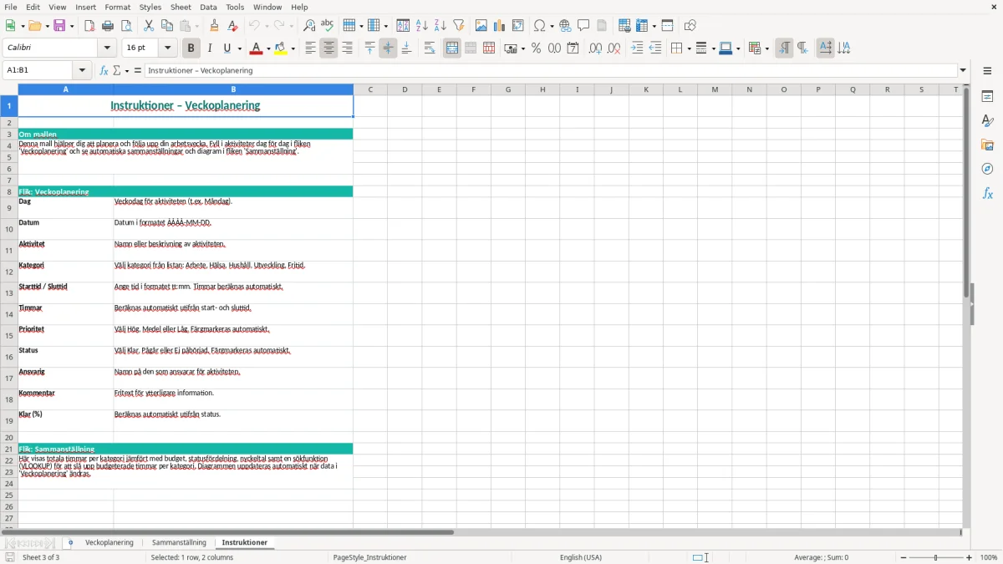Expand the Name Box dropdown for A1:B1
Image resolution: width=1003 pixels, height=564 pixels.
82,70
